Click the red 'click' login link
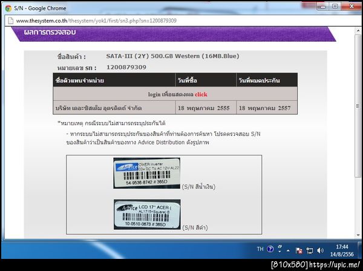Screen dimensions: 363x271 tap(201, 94)
